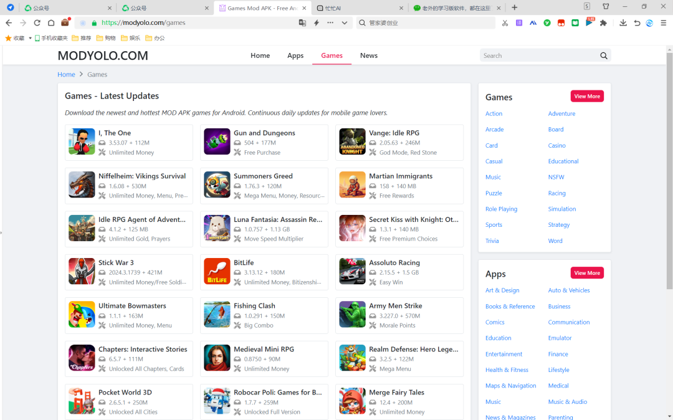
Task: Open the BitLife game icon
Action: click(217, 272)
